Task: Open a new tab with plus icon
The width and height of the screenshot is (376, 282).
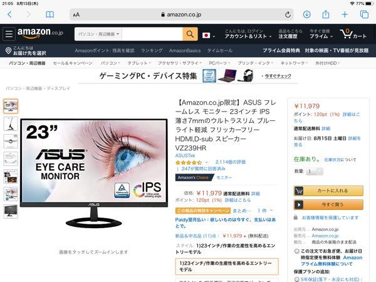Action: (345, 14)
